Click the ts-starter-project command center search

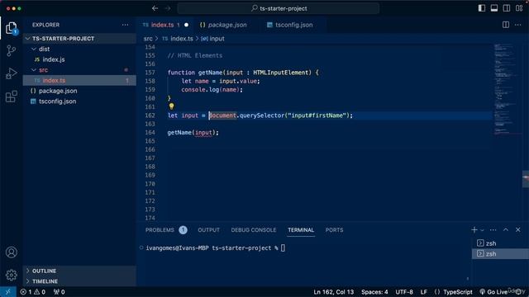pos(279,8)
